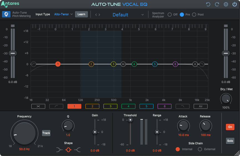This screenshot has width=240, height=156.
Task: Toggle the high-pass filter band button
Action: pos(56,106)
